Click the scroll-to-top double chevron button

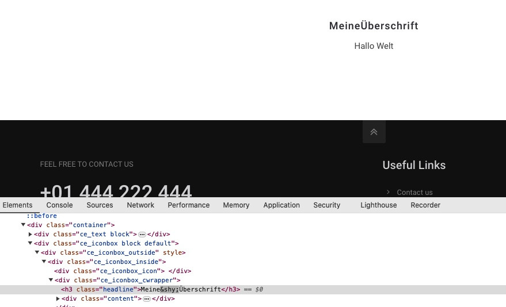tap(374, 132)
